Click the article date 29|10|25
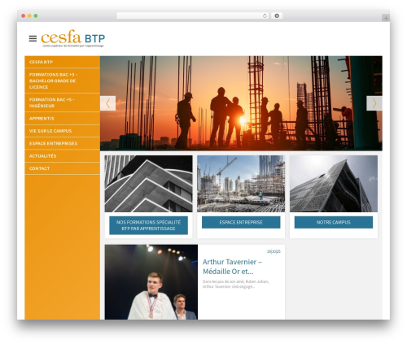The image size is (407, 344). 274,251
